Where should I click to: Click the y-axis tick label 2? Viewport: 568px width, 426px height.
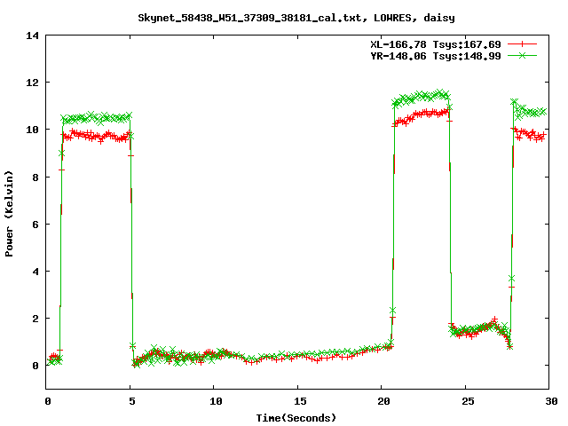35,319
